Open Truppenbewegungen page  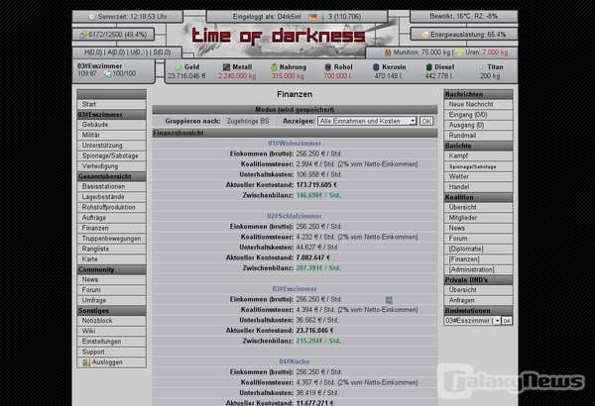point(111,239)
